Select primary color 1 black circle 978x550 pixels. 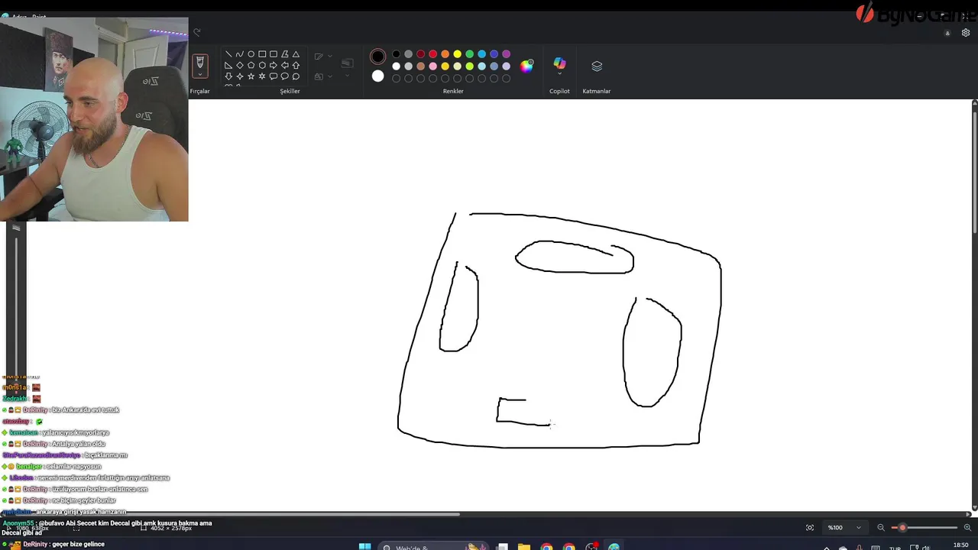pyautogui.click(x=377, y=57)
